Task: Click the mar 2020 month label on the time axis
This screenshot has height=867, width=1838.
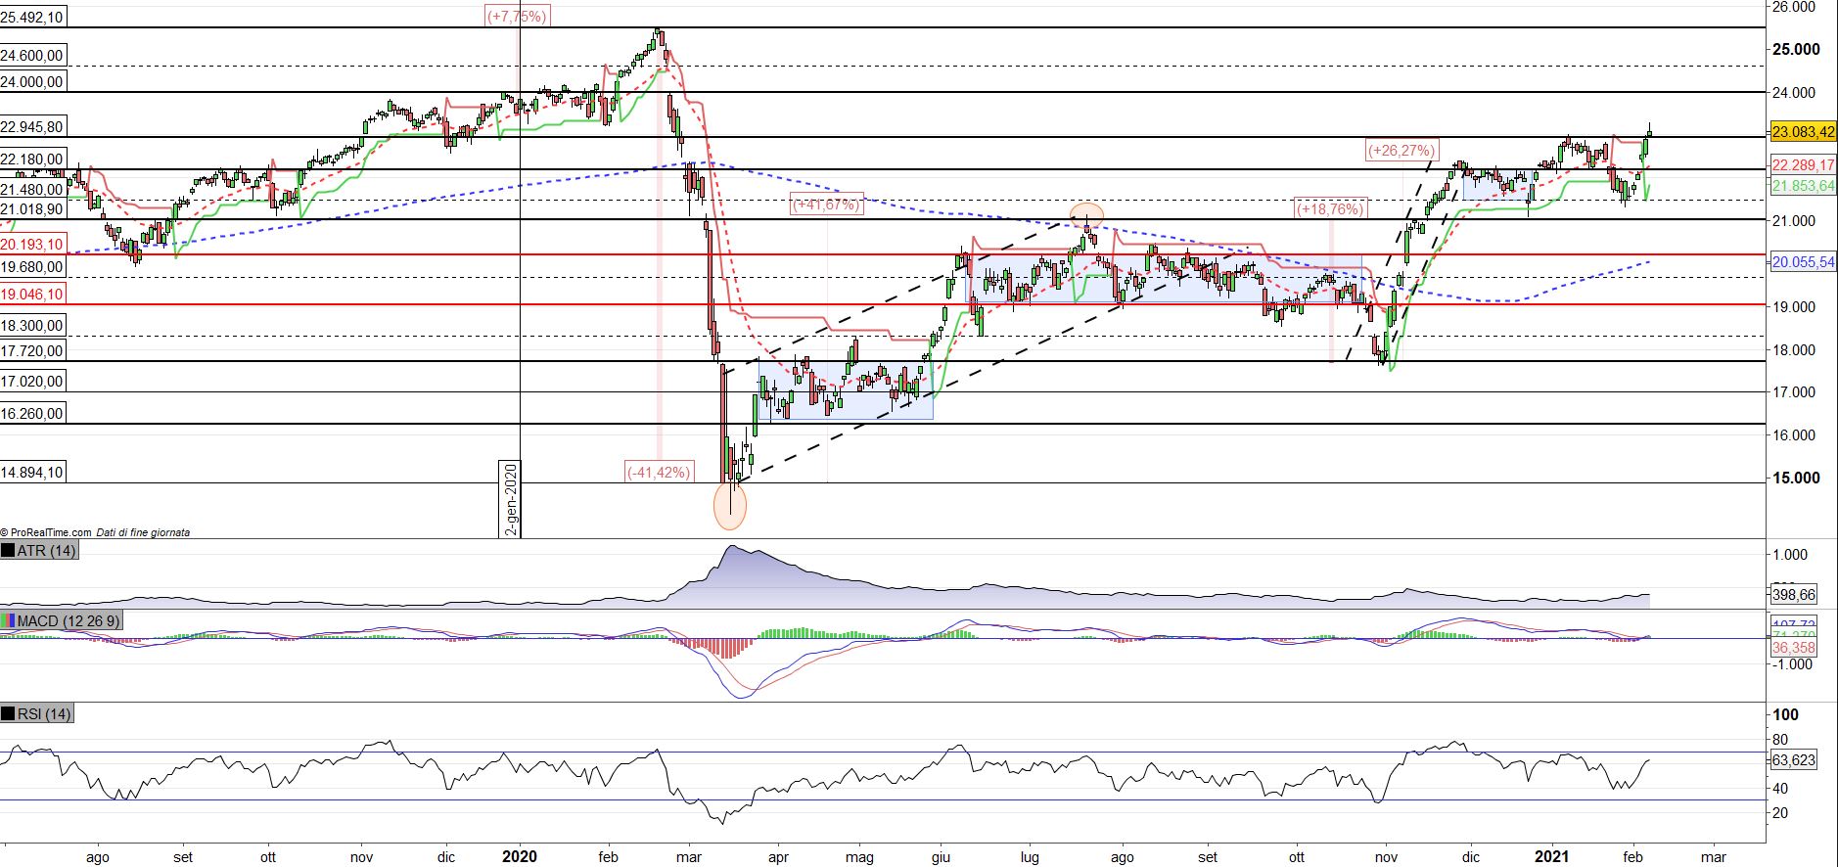Action: tap(689, 857)
